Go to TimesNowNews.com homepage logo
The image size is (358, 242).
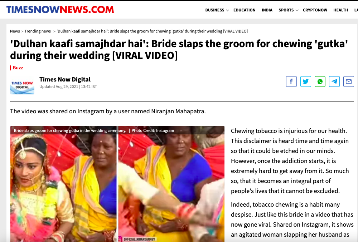pyautogui.click(x=60, y=10)
